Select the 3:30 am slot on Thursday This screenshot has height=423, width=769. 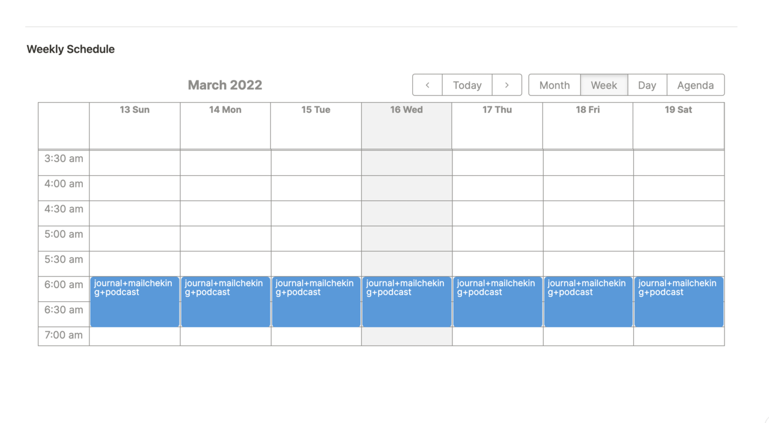(497, 163)
